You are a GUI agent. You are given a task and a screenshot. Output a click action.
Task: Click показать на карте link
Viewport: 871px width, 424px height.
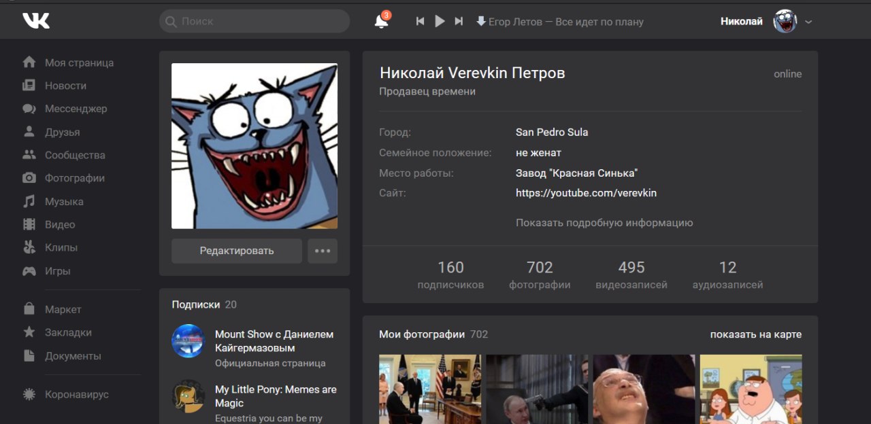coord(756,334)
